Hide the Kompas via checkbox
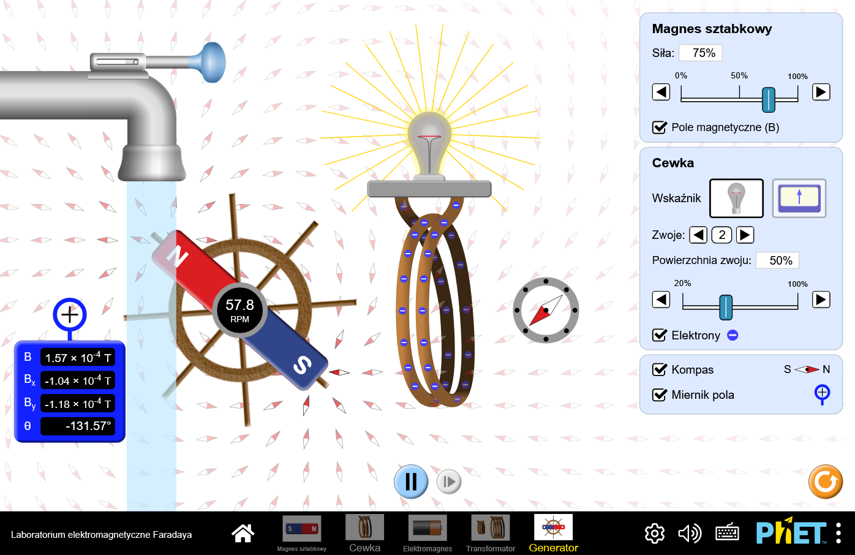 (660, 369)
